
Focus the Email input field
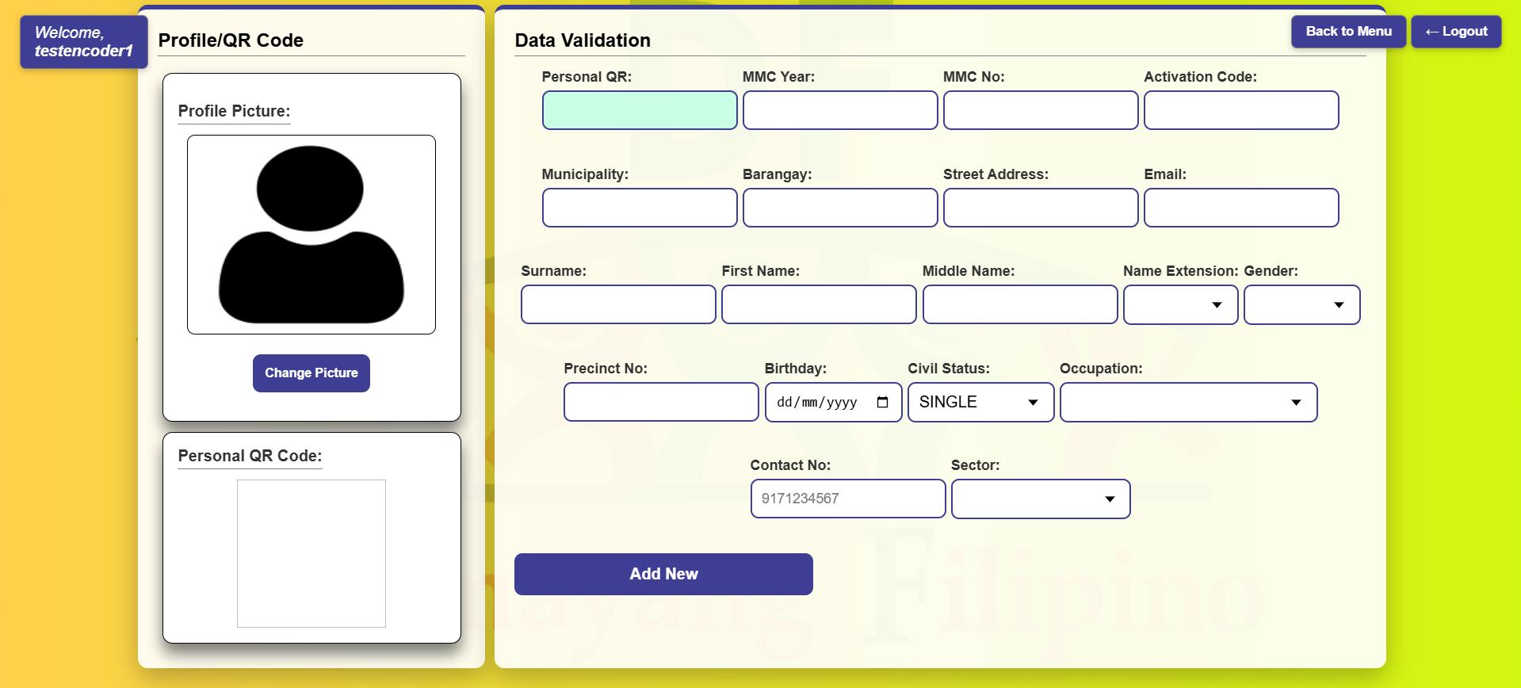[1241, 208]
